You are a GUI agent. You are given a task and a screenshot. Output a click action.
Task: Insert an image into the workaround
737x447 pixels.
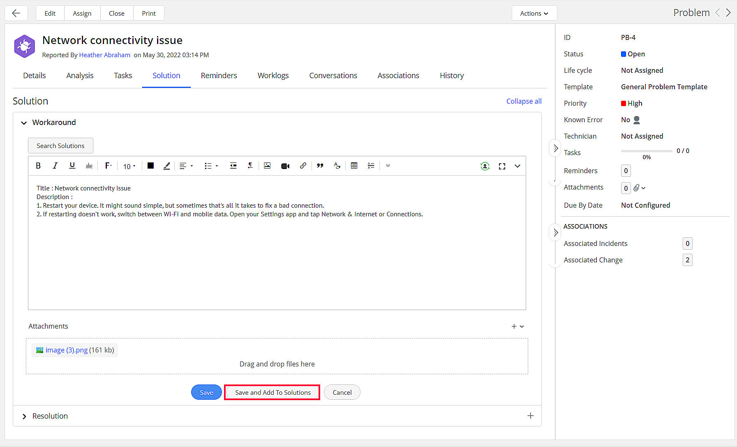(267, 166)
